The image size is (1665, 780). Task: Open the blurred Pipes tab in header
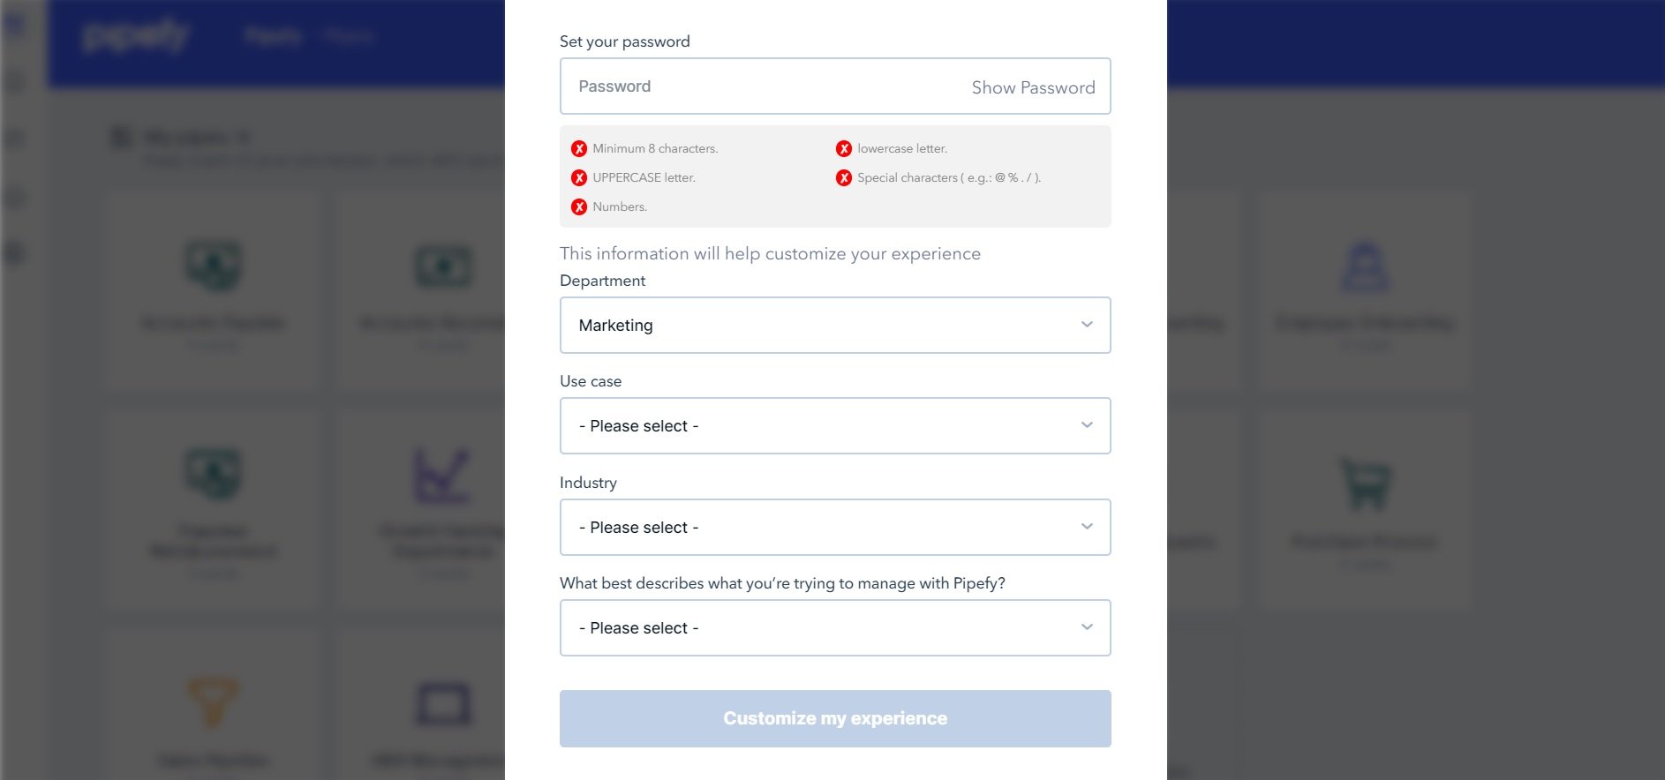[x=273, y=36]
